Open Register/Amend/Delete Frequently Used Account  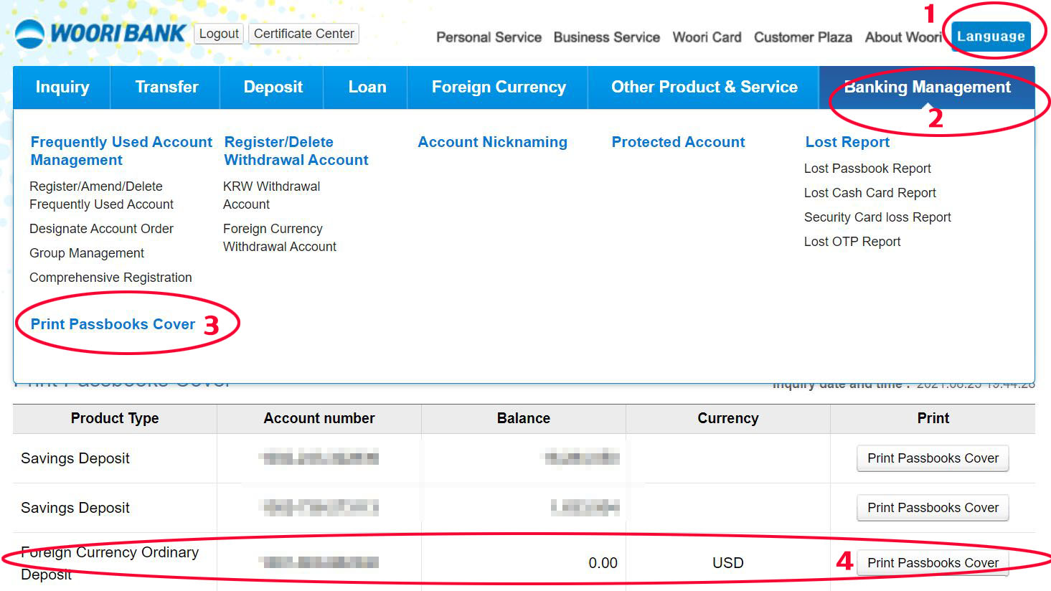pyautogui.click(x=101, y=195)
